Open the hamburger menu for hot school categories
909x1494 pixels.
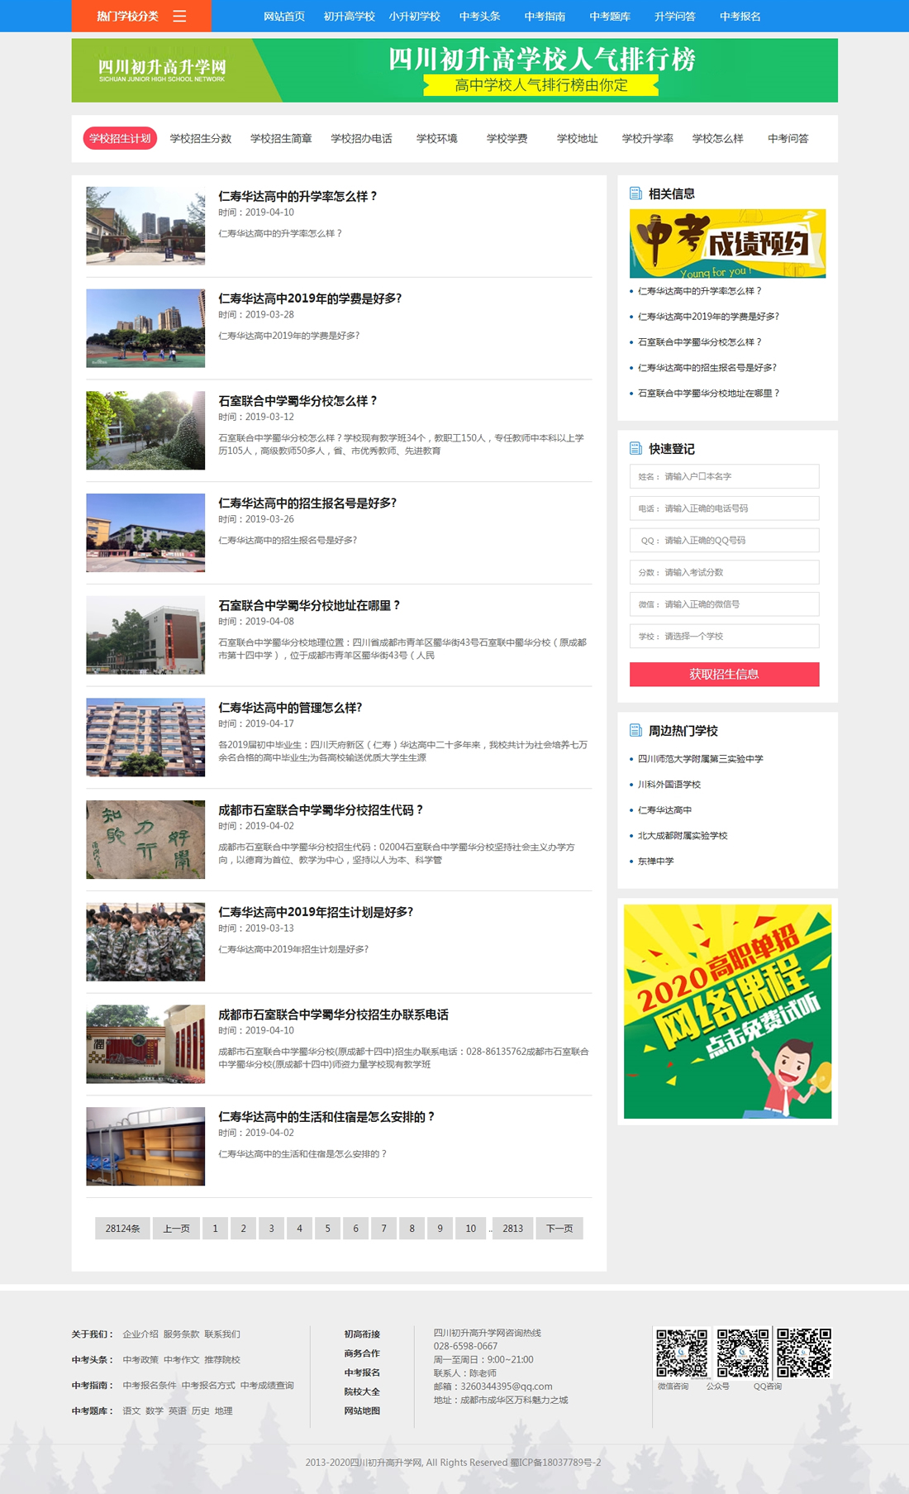(179, 17)
